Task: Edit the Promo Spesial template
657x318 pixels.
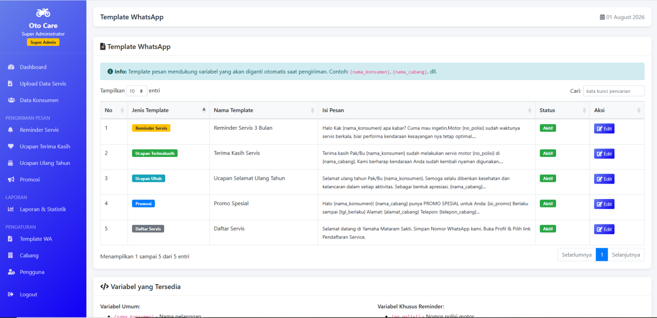Action: coord(604,204)
